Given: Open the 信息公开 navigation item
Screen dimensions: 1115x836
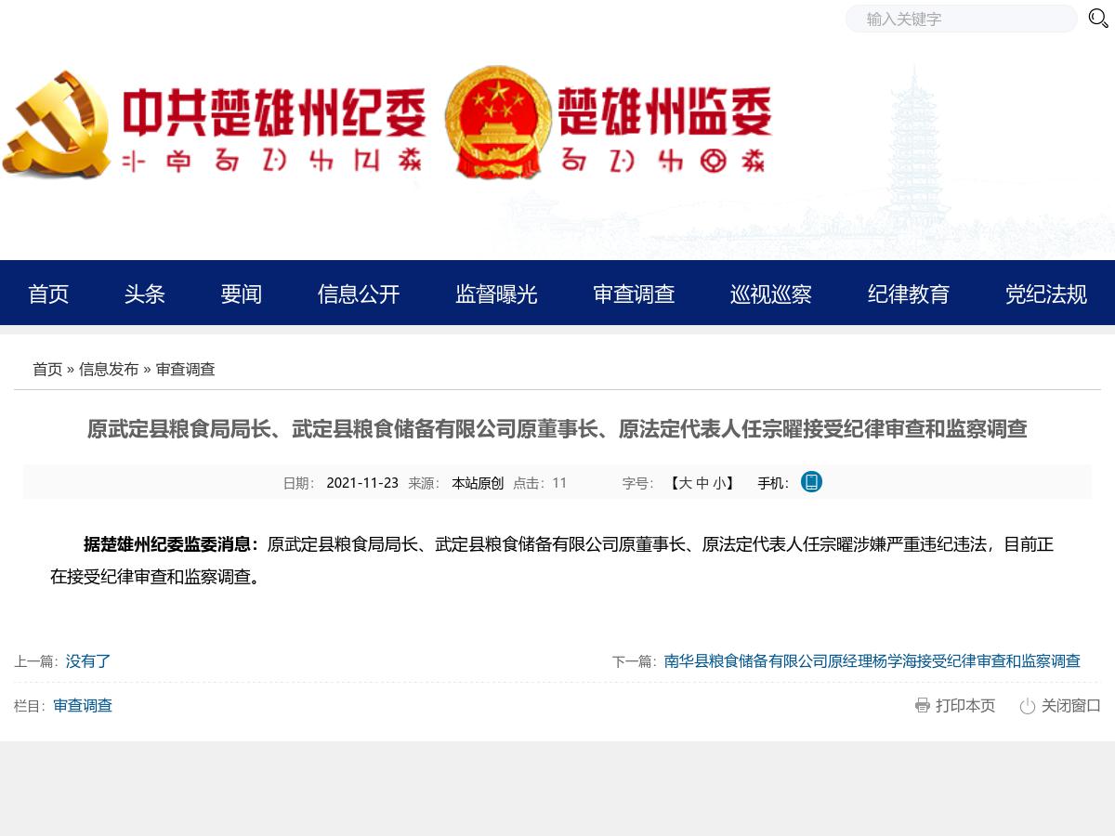Looking at the screenshot, I should click(359, 294).
